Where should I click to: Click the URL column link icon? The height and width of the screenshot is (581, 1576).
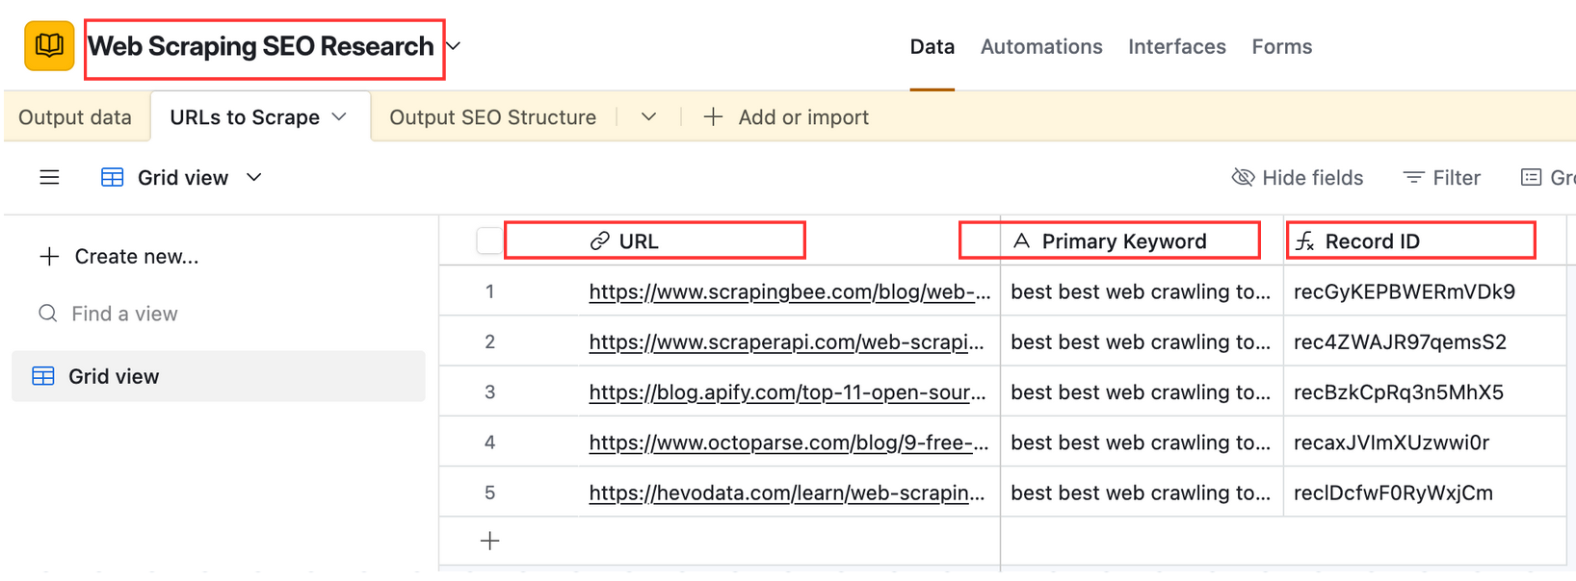pyautogui.click(x=599, y=241)
